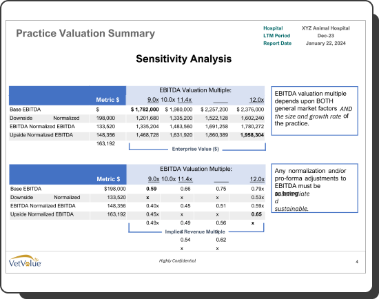Click the Implied Revenue Multiple label
Screen dimensions: 379x299
pyautogui.click(x=195, y=231)
